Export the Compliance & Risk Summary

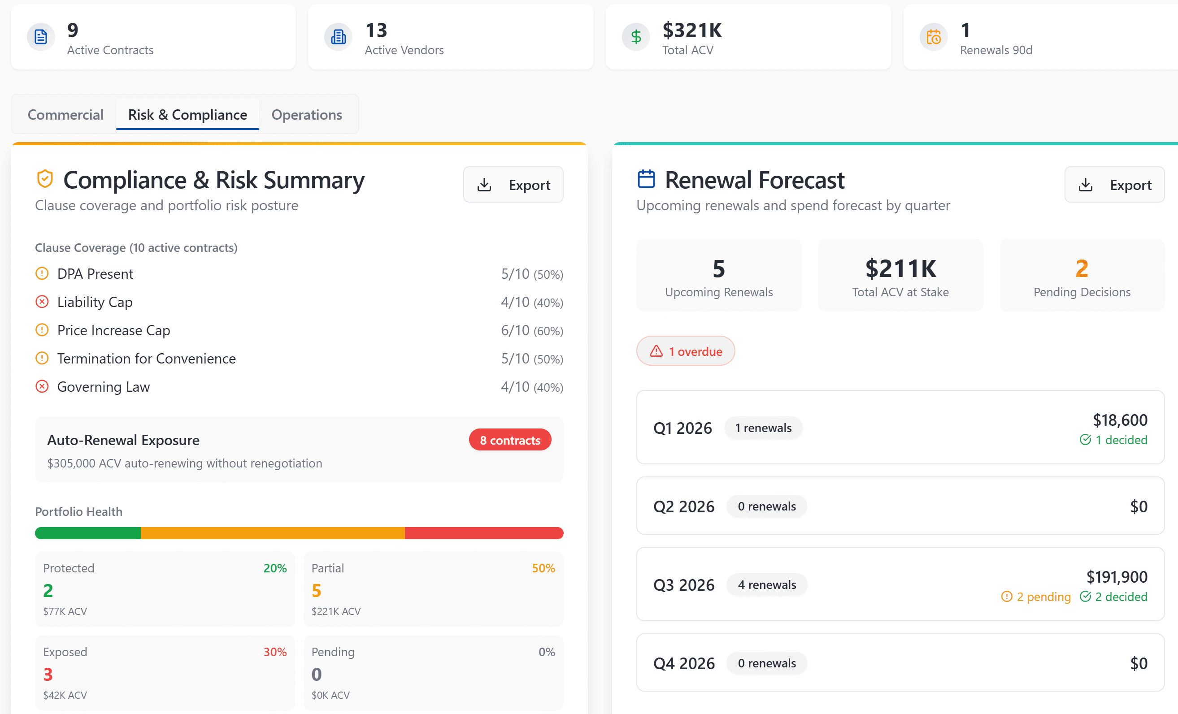point(513,185)
